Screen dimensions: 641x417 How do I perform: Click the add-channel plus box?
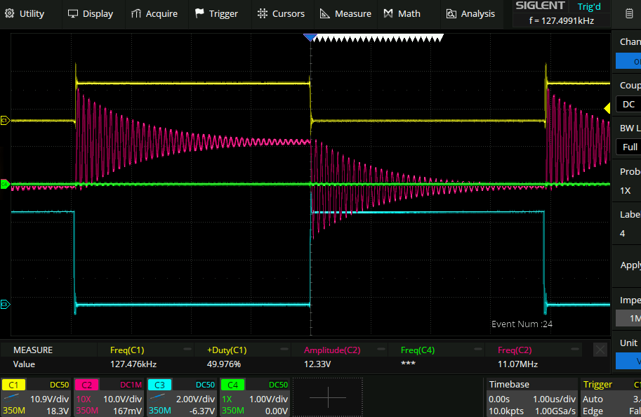pyautogui.click(x=328, y=397)
